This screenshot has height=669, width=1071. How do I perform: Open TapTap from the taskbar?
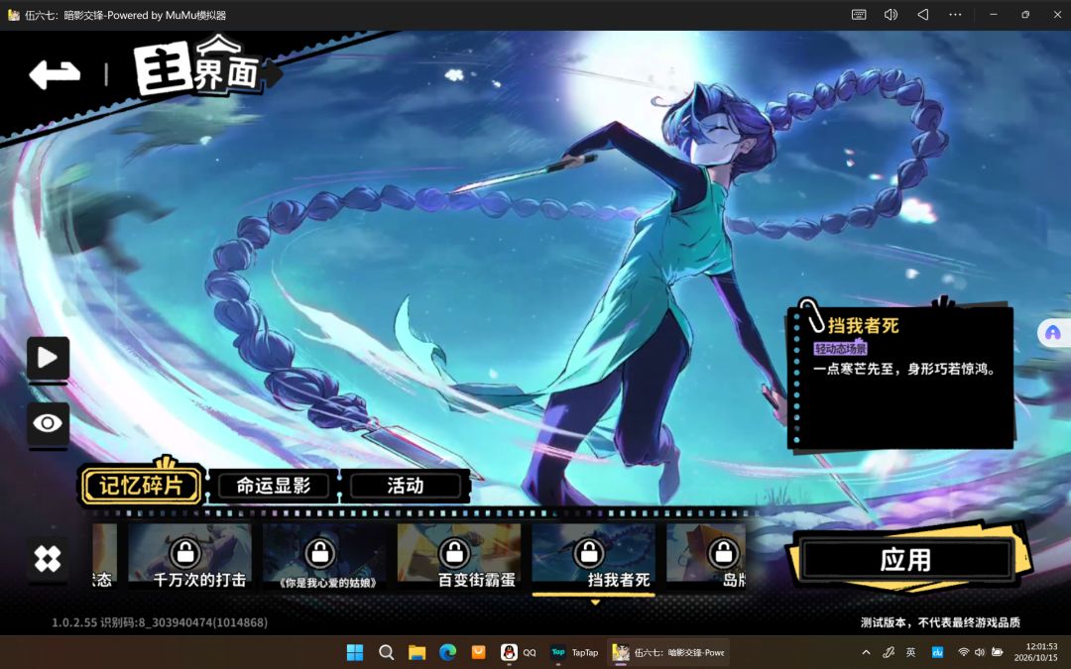point(574,652)
